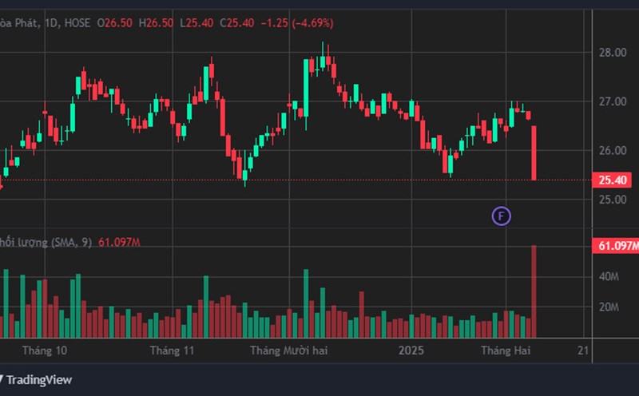This screenshot has width=639, height=396.
Task: Click the 61.097M value in volume legend
Action: tap(119, 243)
